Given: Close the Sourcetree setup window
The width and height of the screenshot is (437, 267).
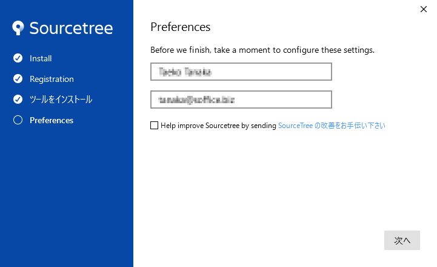Looking at the screenshot, I should 424,8.
